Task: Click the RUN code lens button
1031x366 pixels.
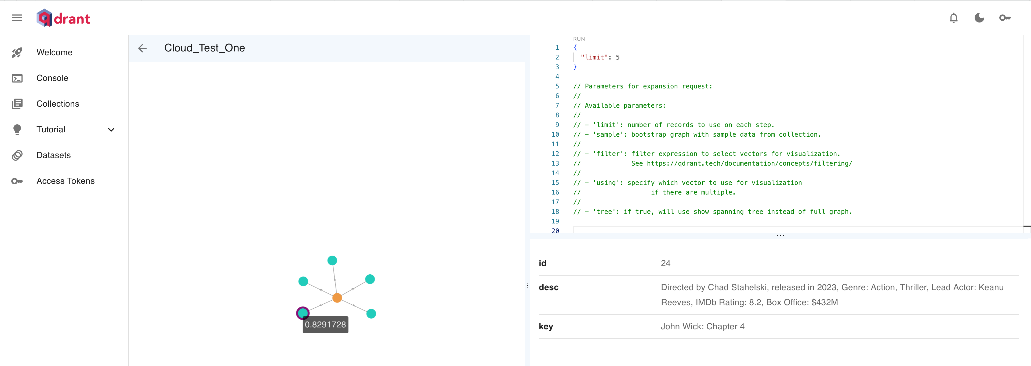Action: tap(579, 39)
